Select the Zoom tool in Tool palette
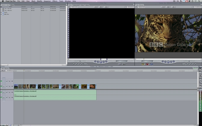 (x=200, y=83)
